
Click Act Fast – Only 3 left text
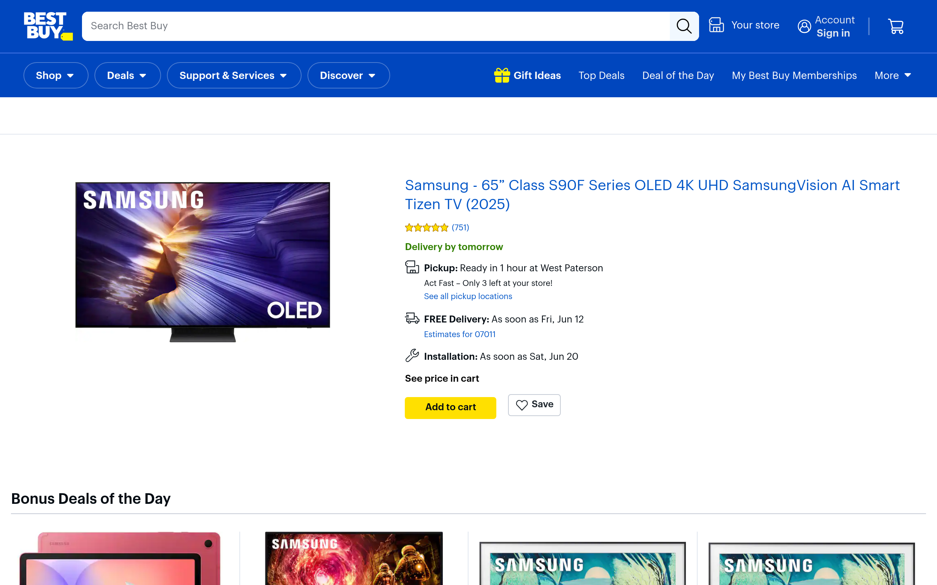tap(488, 283)
